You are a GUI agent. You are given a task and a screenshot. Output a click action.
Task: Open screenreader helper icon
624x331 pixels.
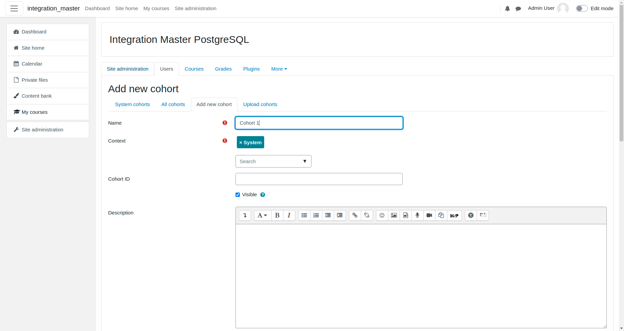pyautogui.click(x=483, y=215)
